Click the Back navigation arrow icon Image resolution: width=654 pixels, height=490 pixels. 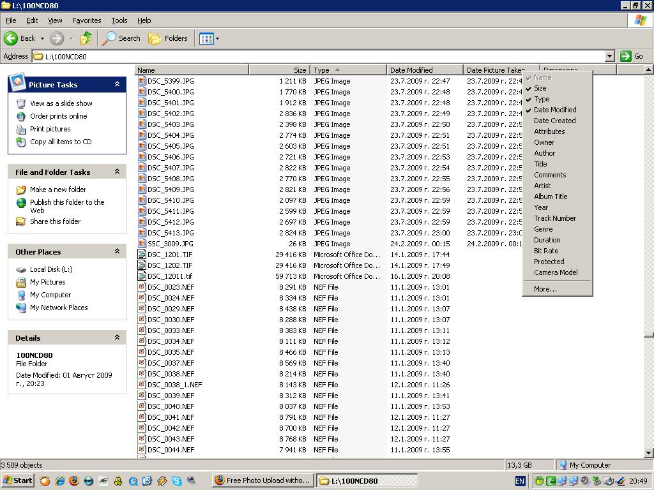point(11,38)
